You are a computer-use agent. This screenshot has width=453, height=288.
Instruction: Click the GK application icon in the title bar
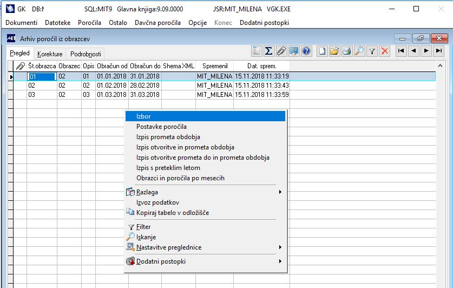(10, 9)
